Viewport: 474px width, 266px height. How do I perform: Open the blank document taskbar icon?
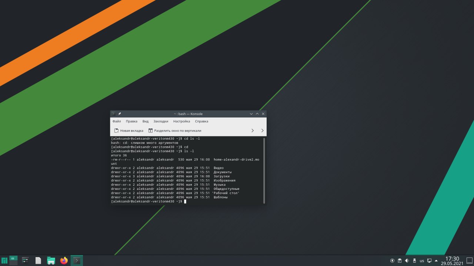point(38,260)
